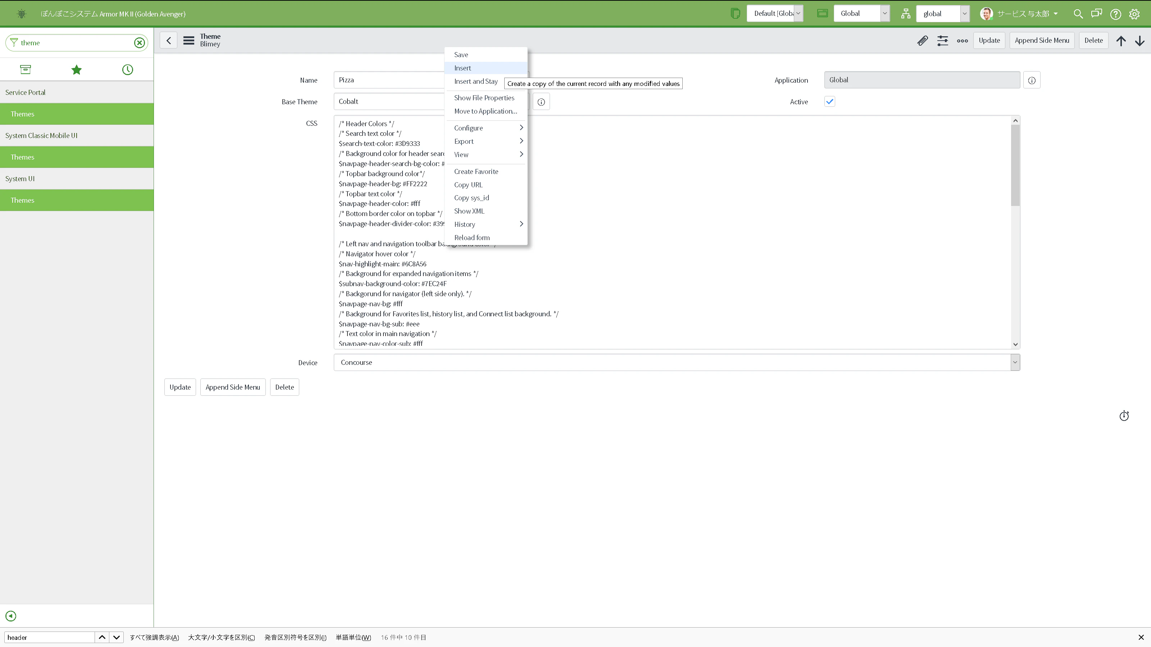
Task: Open personalize form sliders icon
Action: coord(942,41)
